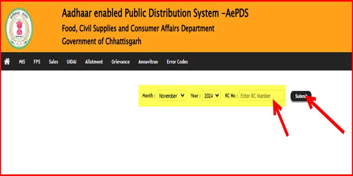Click the 'Month :' label
Viewport: 353px width, 176px height.
(149, 95)
